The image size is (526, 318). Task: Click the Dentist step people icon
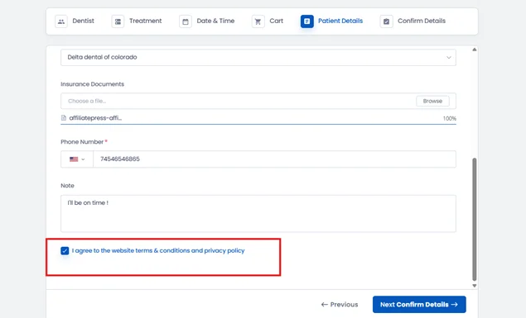61,21
